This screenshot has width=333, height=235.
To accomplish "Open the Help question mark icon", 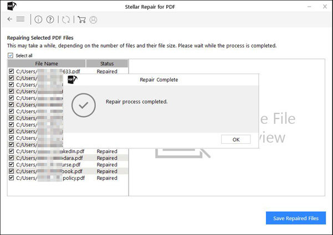I will click(x=50, y=19).
